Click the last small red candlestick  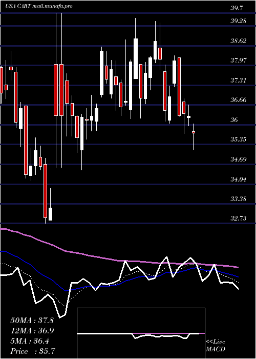[194, 132]
